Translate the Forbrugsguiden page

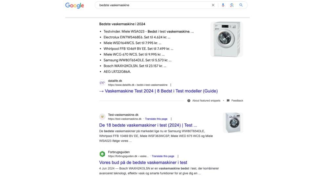(163, 156)
